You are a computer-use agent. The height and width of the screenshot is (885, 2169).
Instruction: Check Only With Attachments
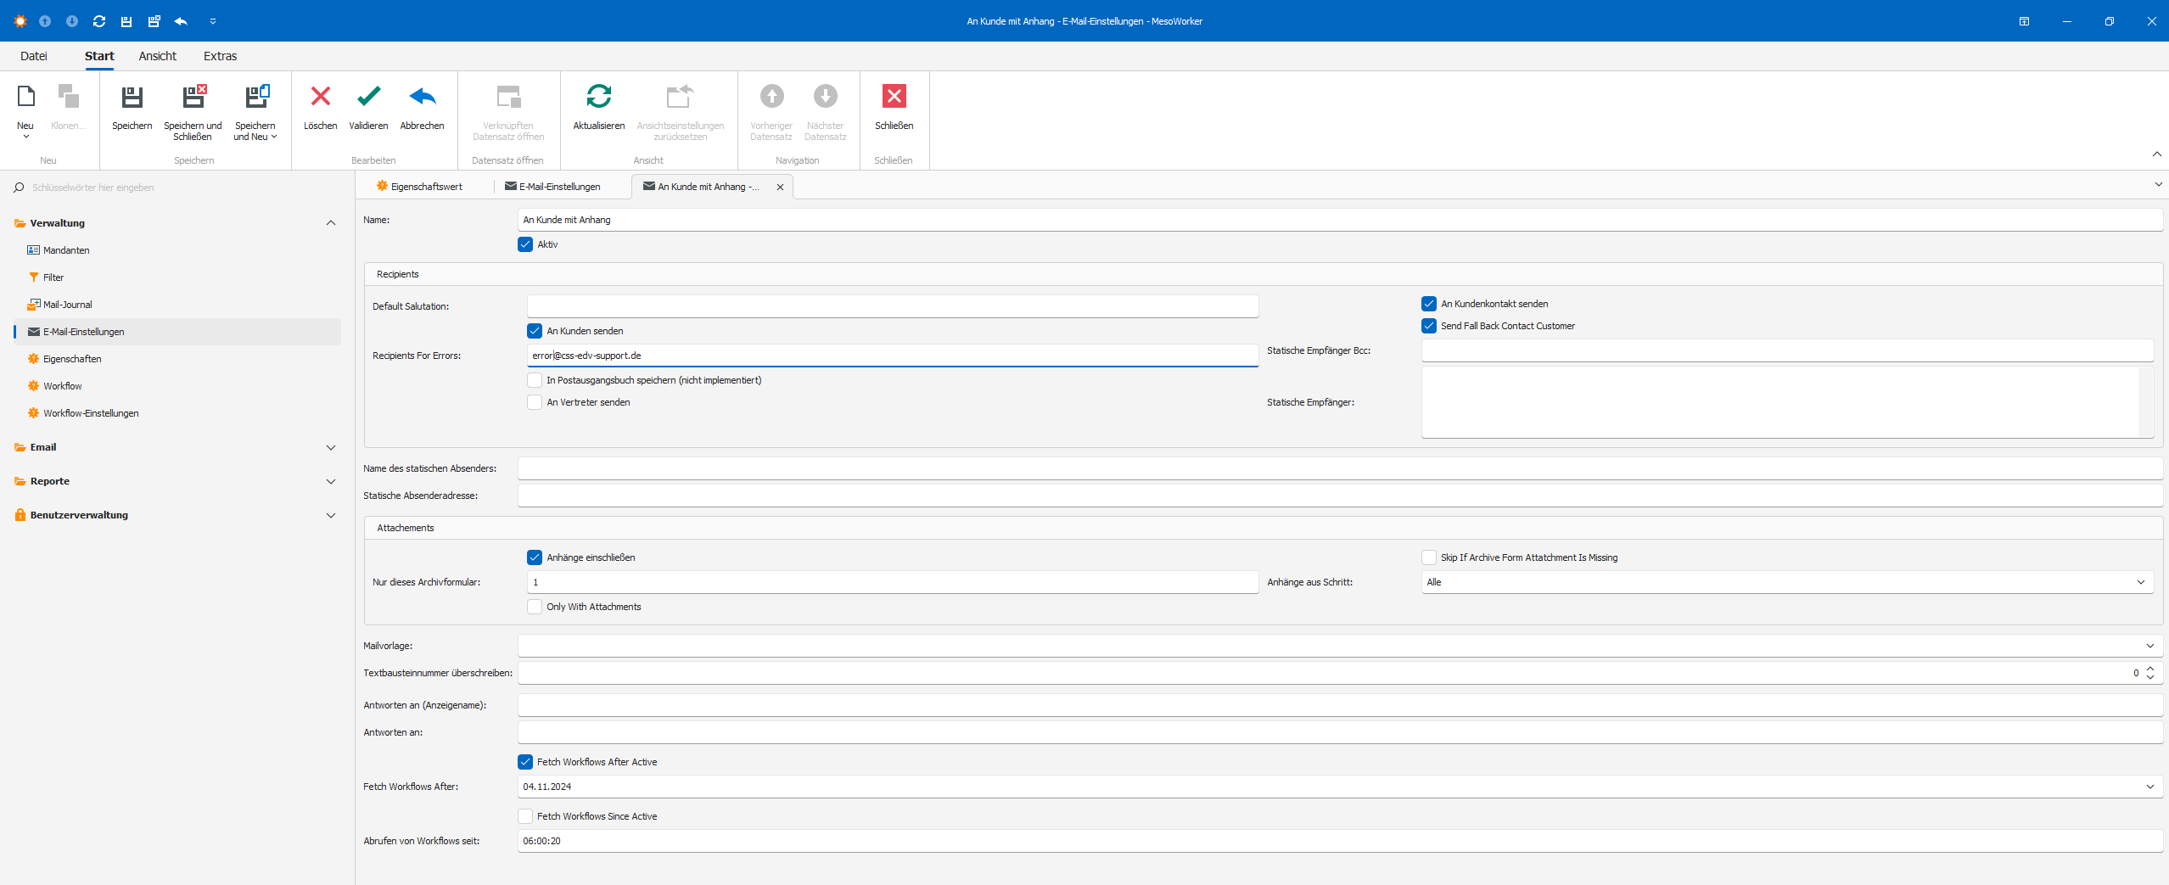tap(535, 607)
